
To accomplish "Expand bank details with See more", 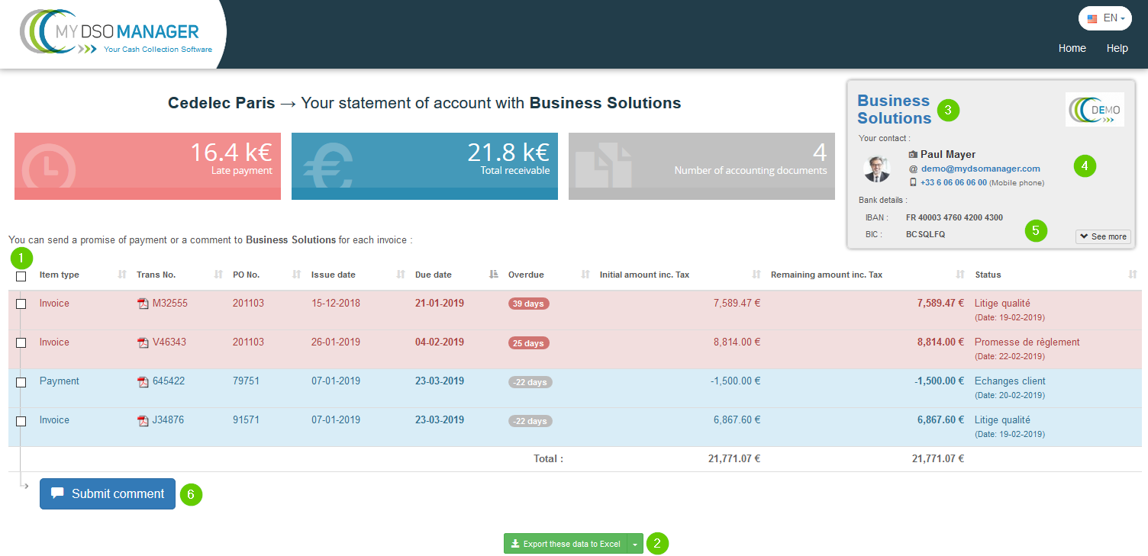I will pyautogui.click(x=1103, y=236).
